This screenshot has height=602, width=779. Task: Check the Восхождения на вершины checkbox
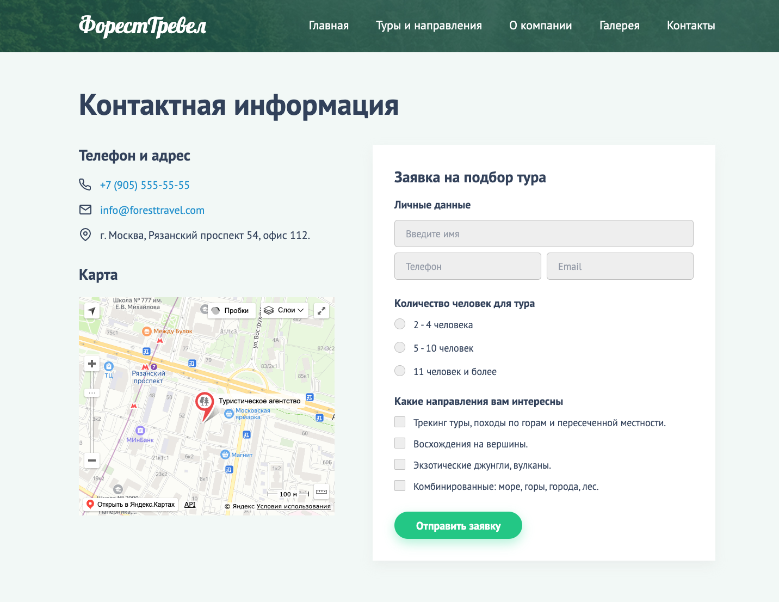[400, 443]
